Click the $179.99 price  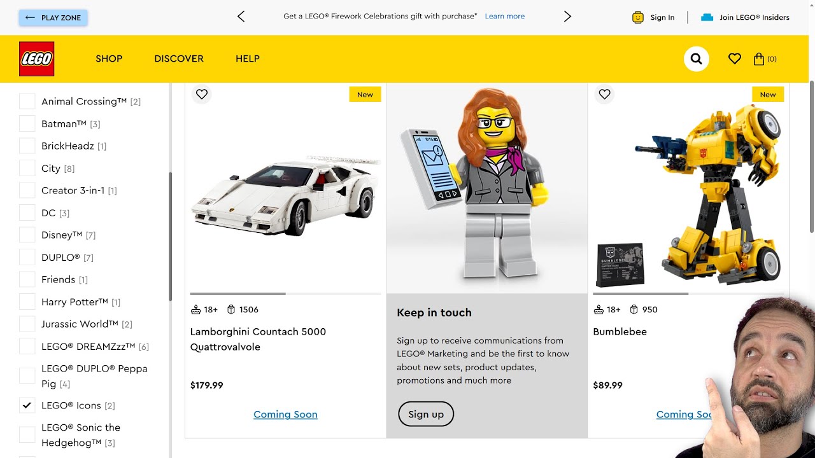[207, 385]
